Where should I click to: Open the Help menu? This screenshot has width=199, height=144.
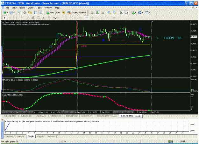click(57, 8)
